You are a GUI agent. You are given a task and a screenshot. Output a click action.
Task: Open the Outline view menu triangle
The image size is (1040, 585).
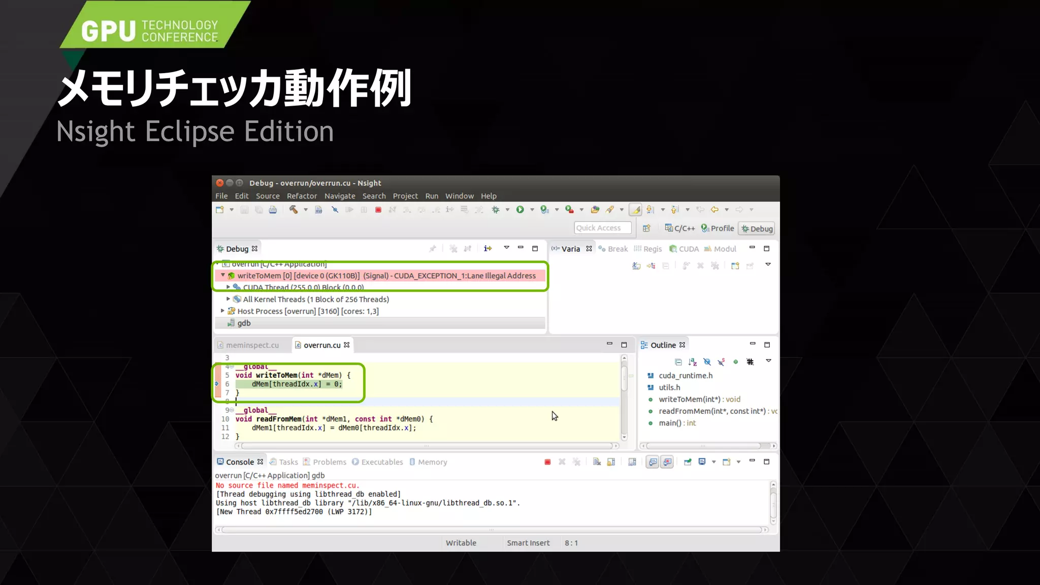point(768,361)
